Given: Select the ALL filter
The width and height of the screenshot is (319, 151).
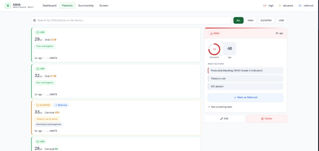Looking at the screenshot, I should click(x=238, y=21).
